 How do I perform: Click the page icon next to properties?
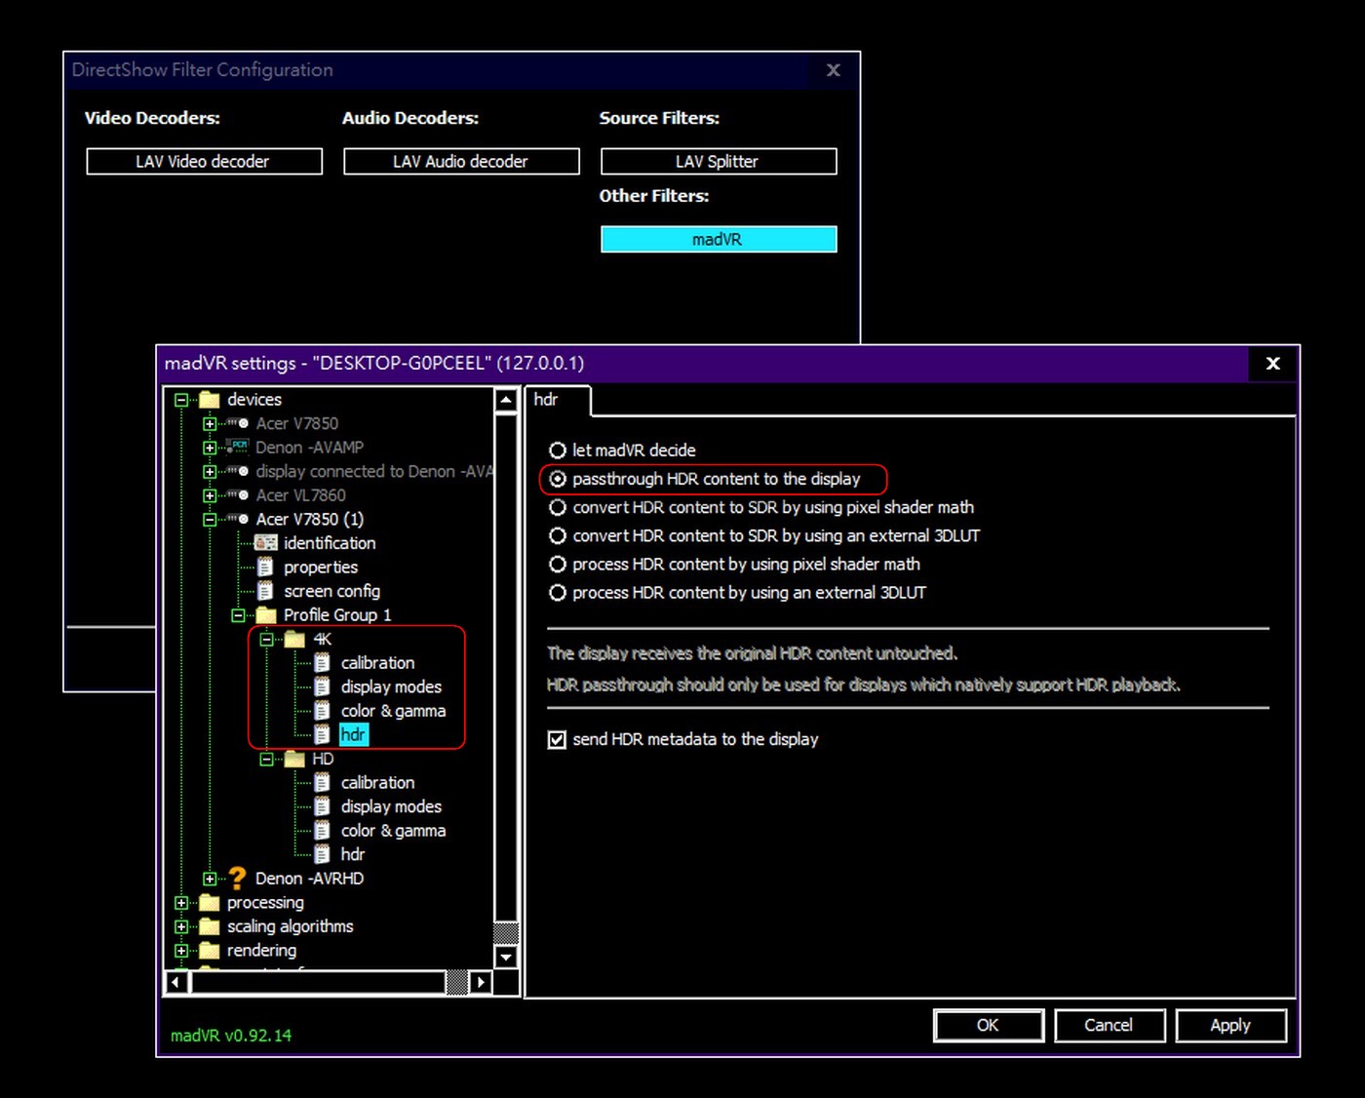tap(265, 568)
